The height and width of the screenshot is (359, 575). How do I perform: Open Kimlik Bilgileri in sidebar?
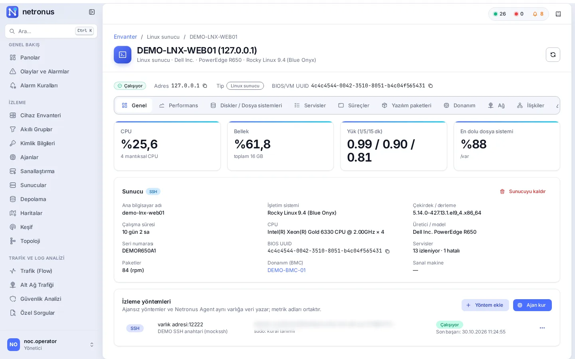point(51,143)
